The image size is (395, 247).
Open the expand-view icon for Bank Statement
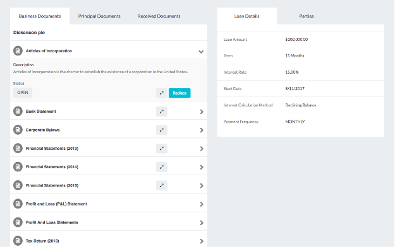coord(162,112)
